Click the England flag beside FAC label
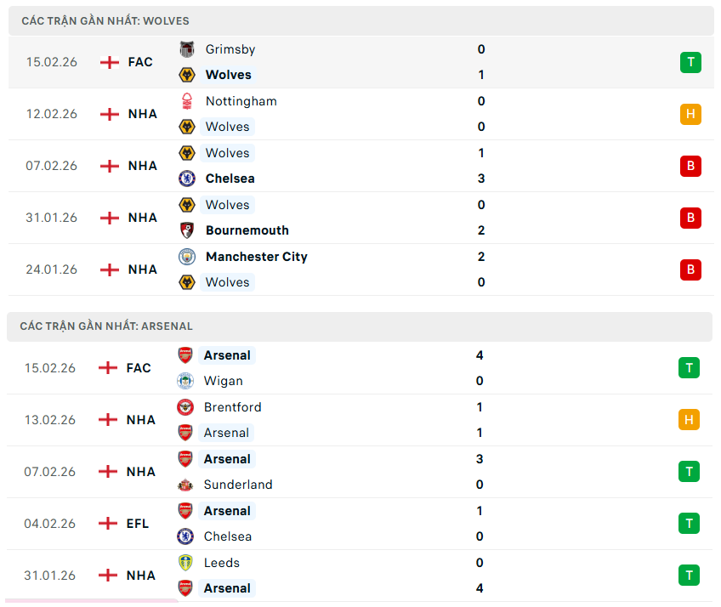Screen dimensions: 721x607 tap(109, 62)
